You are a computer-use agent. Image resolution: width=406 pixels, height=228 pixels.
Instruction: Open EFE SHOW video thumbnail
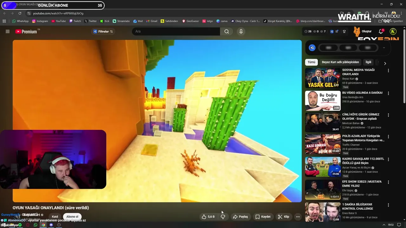pyautogui.click(x=323, y=189)
